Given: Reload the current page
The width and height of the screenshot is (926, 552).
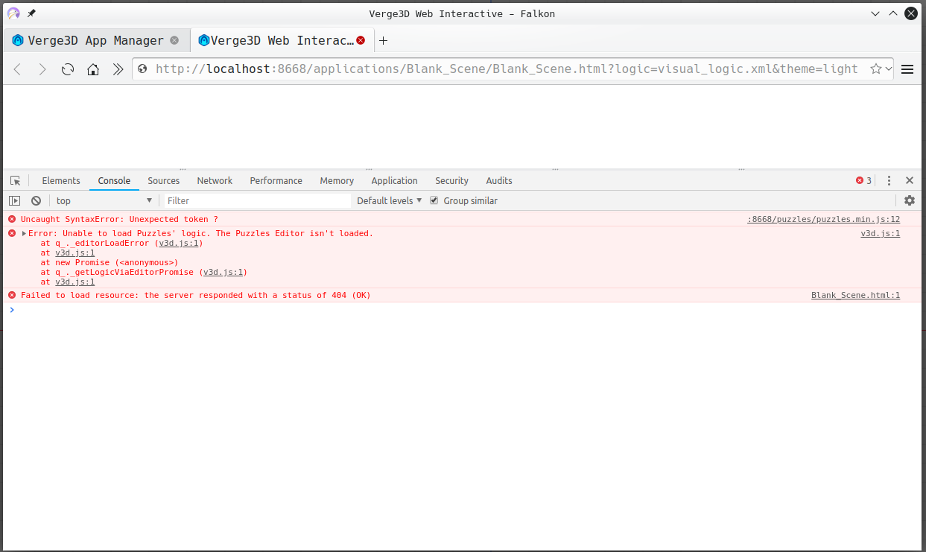Looking at the screenshot, I should (68, 69).
